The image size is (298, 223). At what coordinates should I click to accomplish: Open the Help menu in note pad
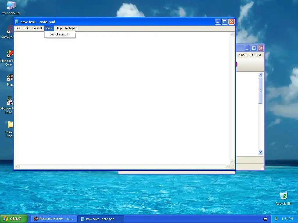[x=59, y=28]
